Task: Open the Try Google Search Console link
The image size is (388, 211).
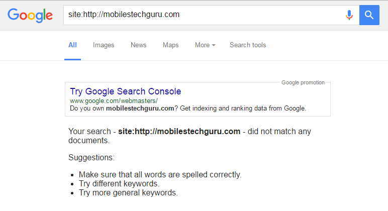Action: [x=125, y=91]
